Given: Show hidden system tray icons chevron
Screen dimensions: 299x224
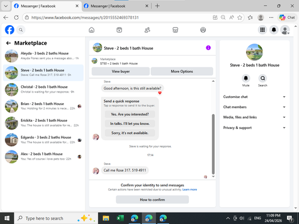Looking at the screenshot, I should click(228, 219).
